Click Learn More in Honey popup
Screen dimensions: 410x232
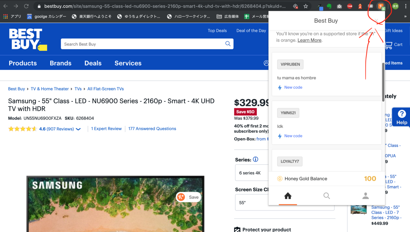pyautogui.click(x=310, y=40)
